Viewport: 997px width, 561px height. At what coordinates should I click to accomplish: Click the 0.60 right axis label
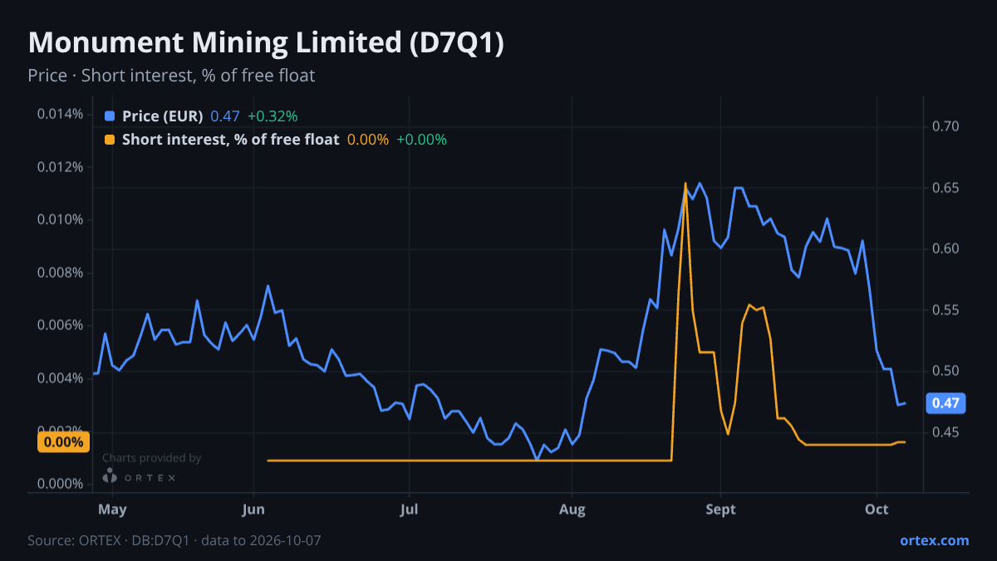946,249
